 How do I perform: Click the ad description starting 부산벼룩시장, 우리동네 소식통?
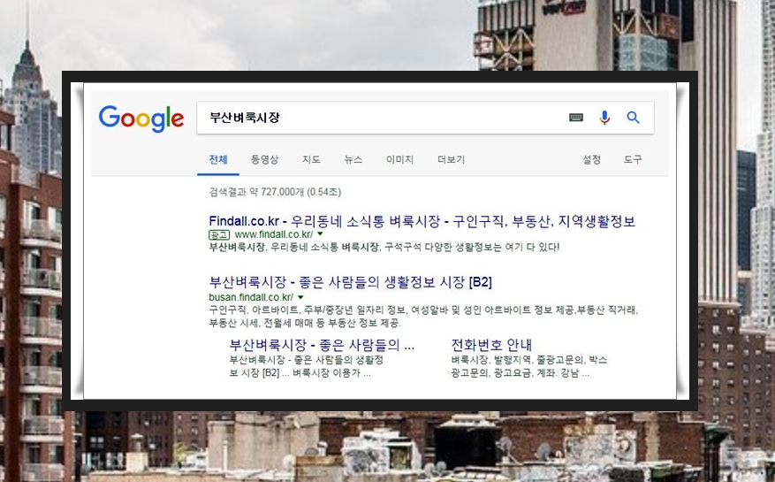click(384, 247)
